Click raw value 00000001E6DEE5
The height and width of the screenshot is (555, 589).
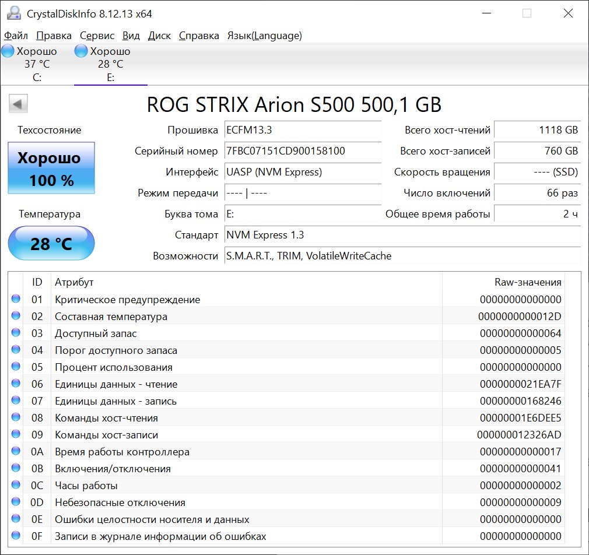pyautogui.click(x=520, y=418)
